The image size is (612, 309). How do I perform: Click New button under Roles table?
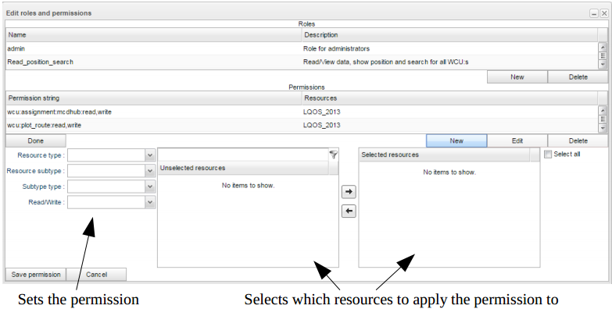pyautogui.click(x=517, y=77)
